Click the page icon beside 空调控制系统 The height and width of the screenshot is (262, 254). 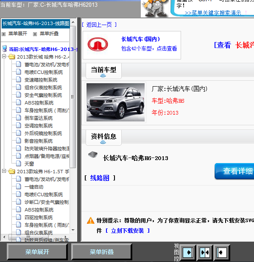[x=19, y=126]
